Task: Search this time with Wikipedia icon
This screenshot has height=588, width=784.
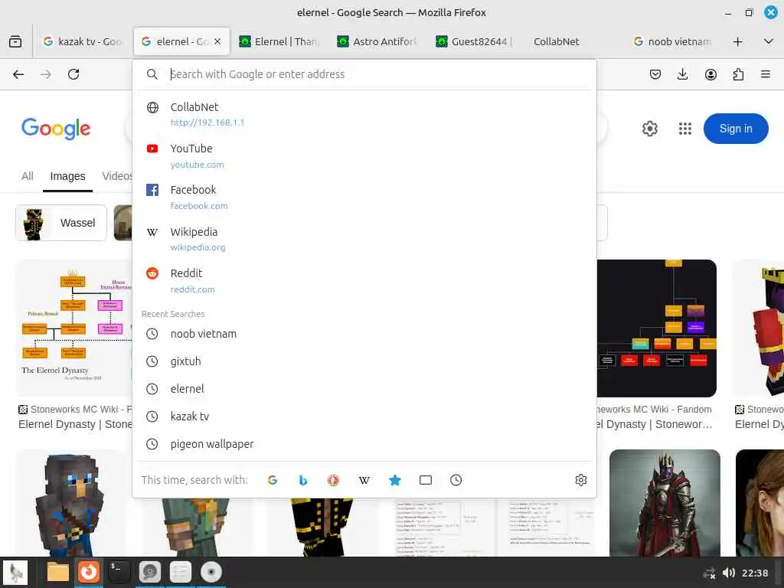Action: pos(364,480)
